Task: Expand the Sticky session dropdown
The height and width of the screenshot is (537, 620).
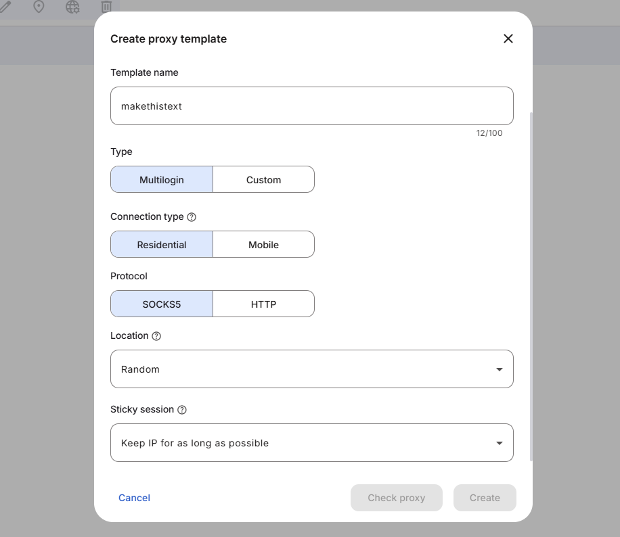Action: [x=311, y=443]
